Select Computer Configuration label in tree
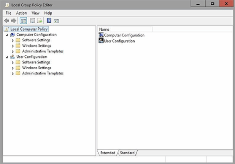This screenshot has width=235, height=164. 37,34
